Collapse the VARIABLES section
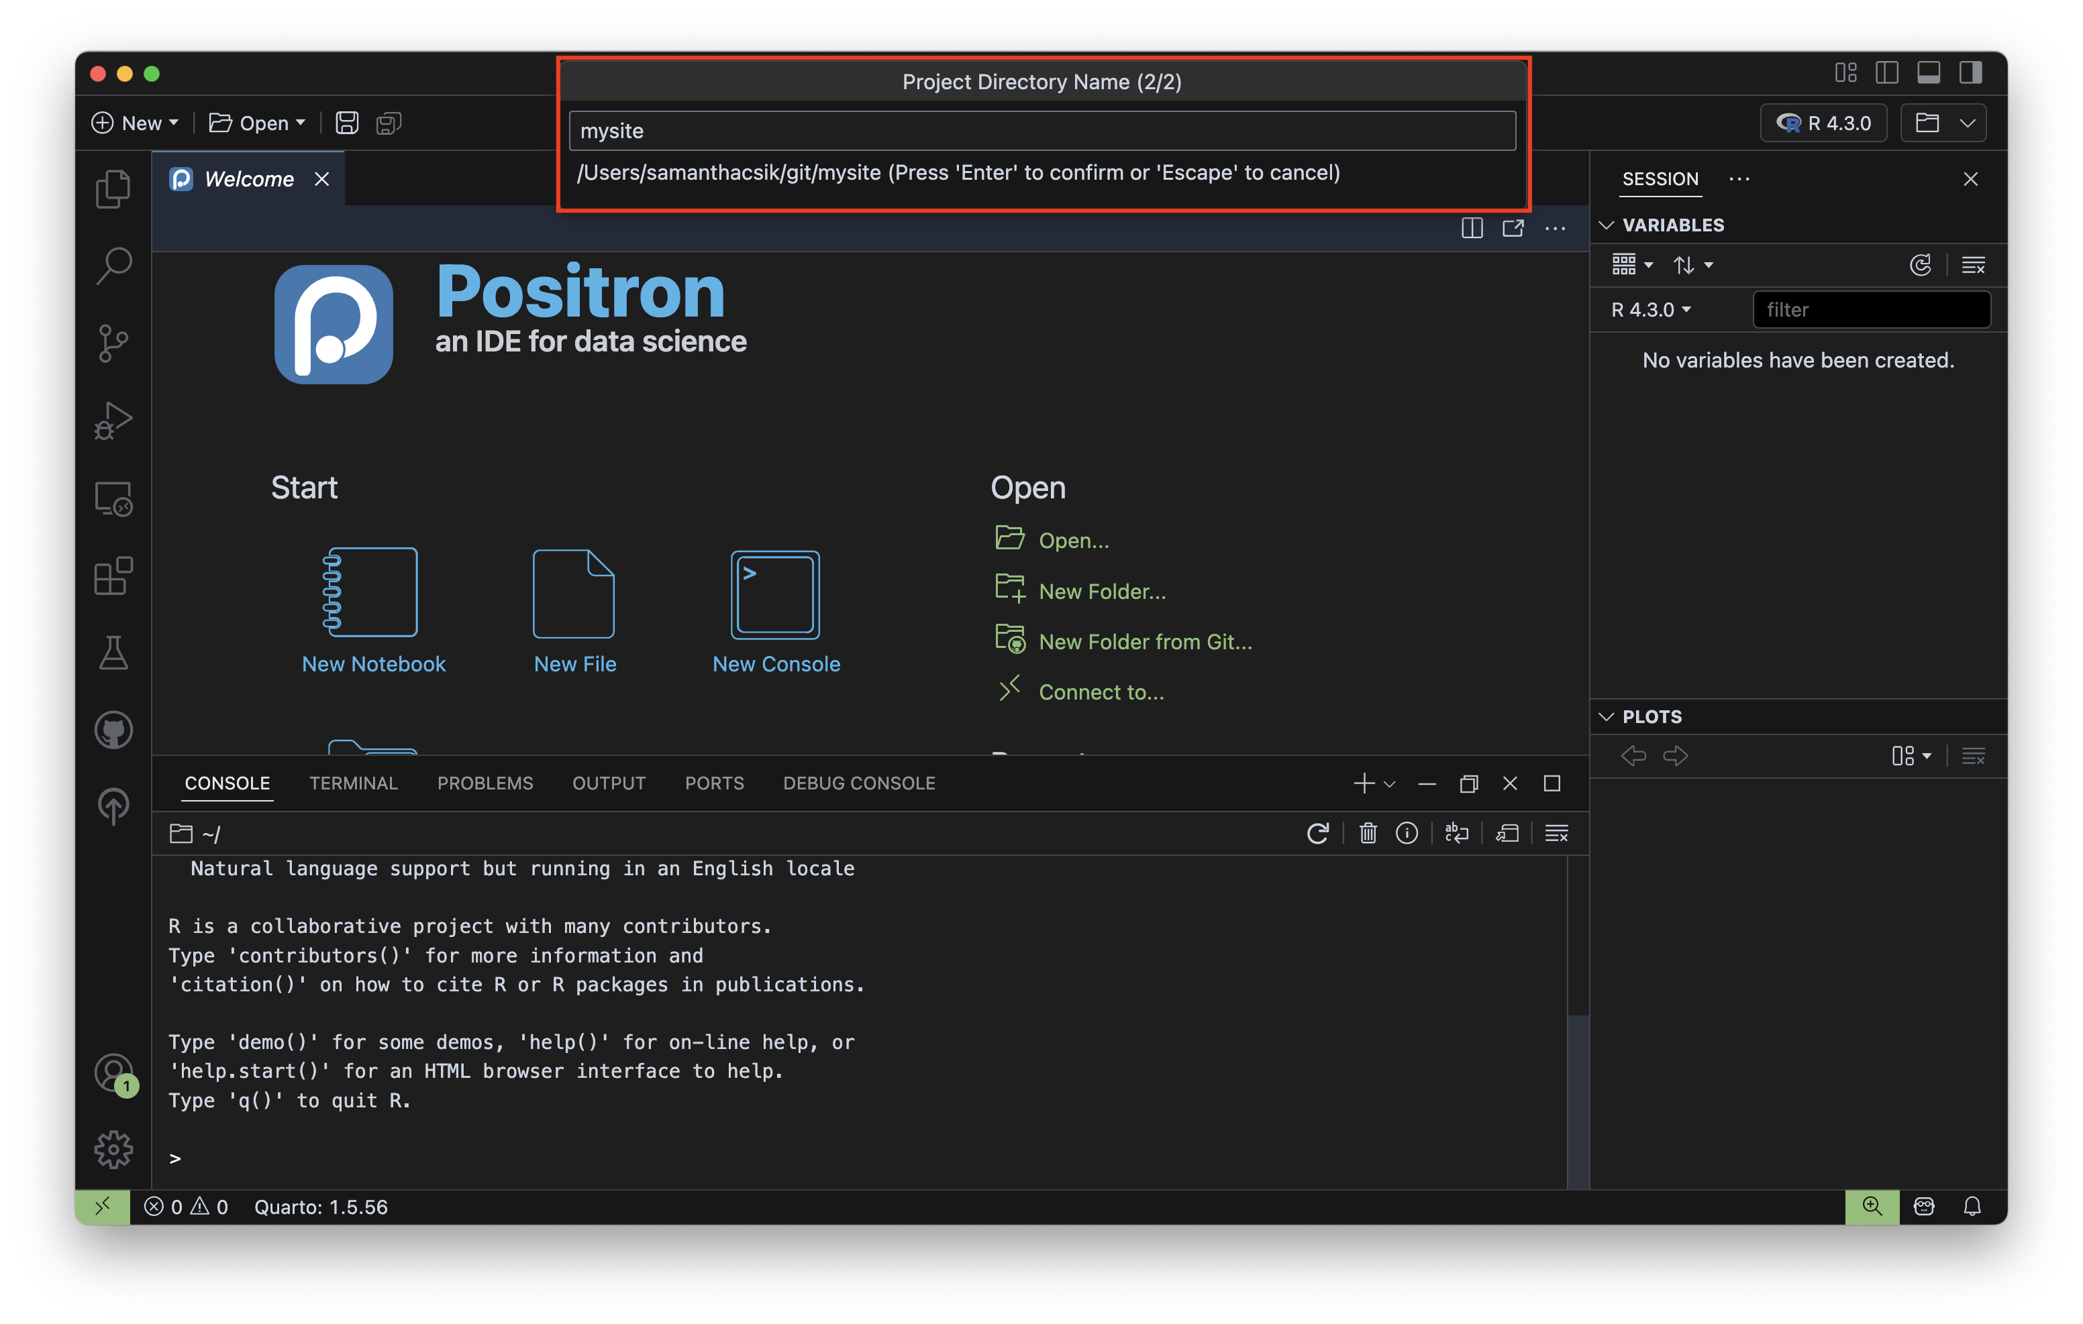Viewport: 2083px width, 1324px height. 1607,225
